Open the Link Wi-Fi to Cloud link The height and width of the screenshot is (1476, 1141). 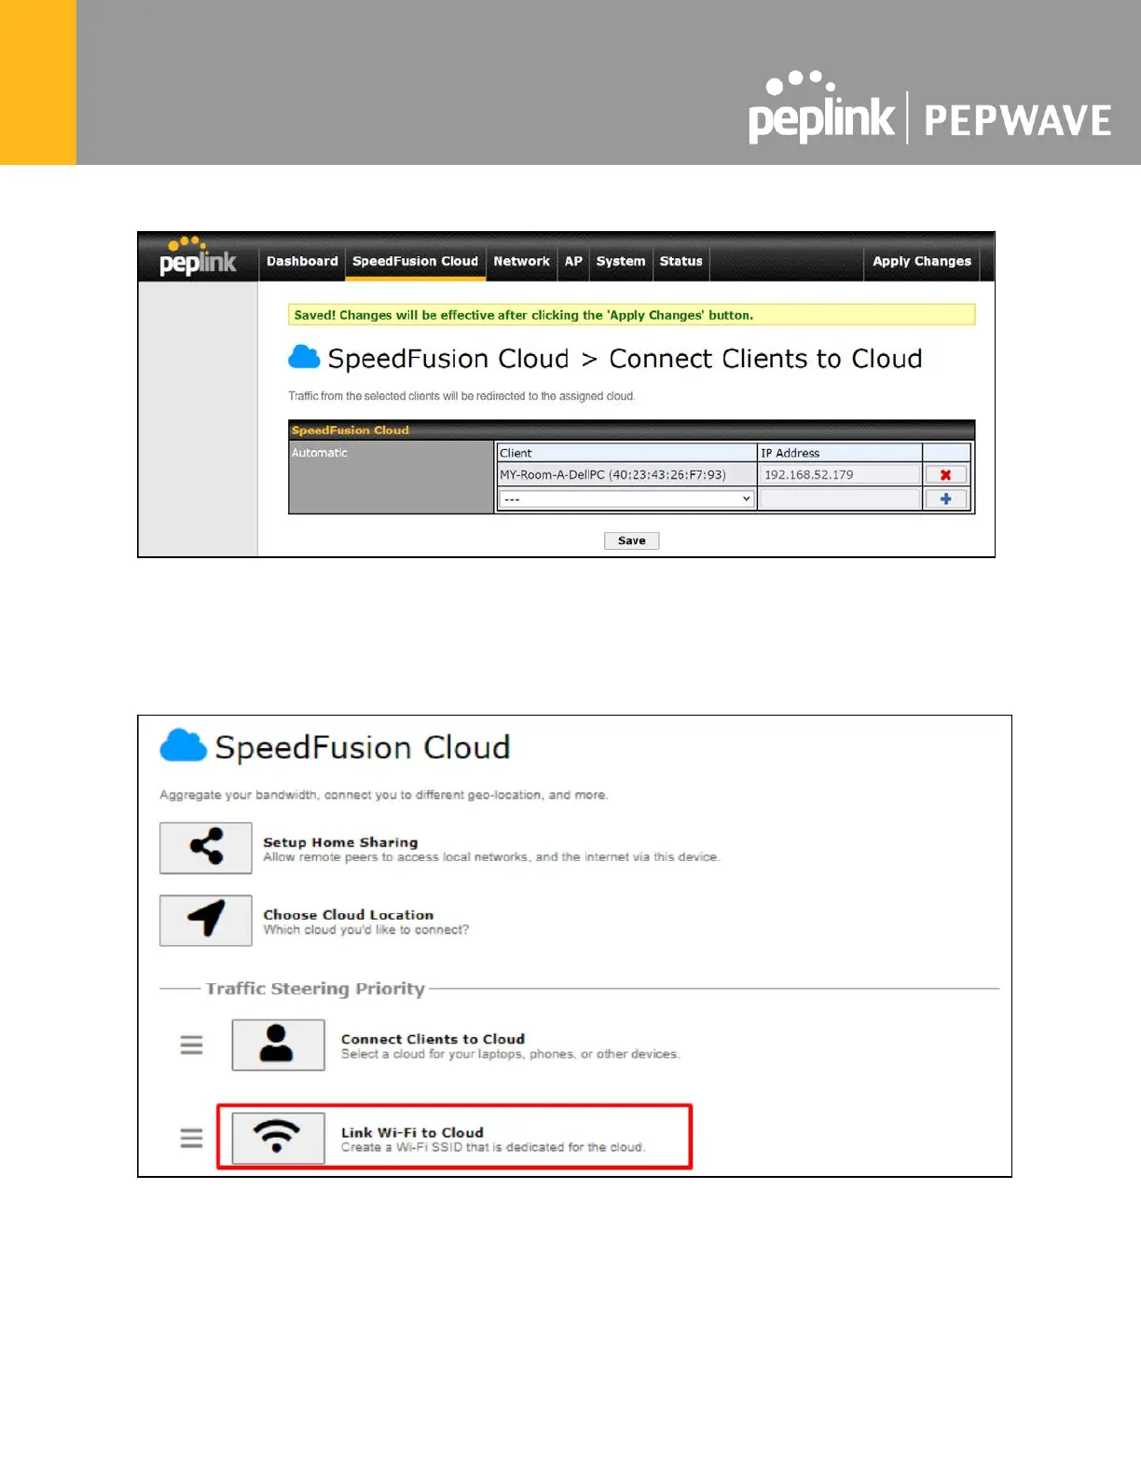(412, 1132)
